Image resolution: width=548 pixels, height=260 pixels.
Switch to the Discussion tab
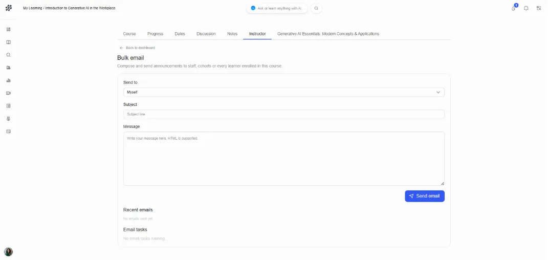[206, 34]
